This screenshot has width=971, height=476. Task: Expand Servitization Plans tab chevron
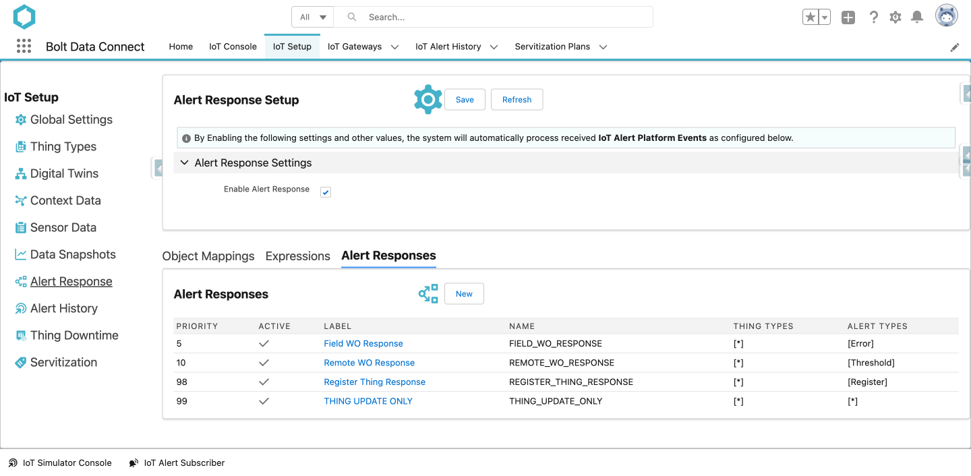point(603,47)
